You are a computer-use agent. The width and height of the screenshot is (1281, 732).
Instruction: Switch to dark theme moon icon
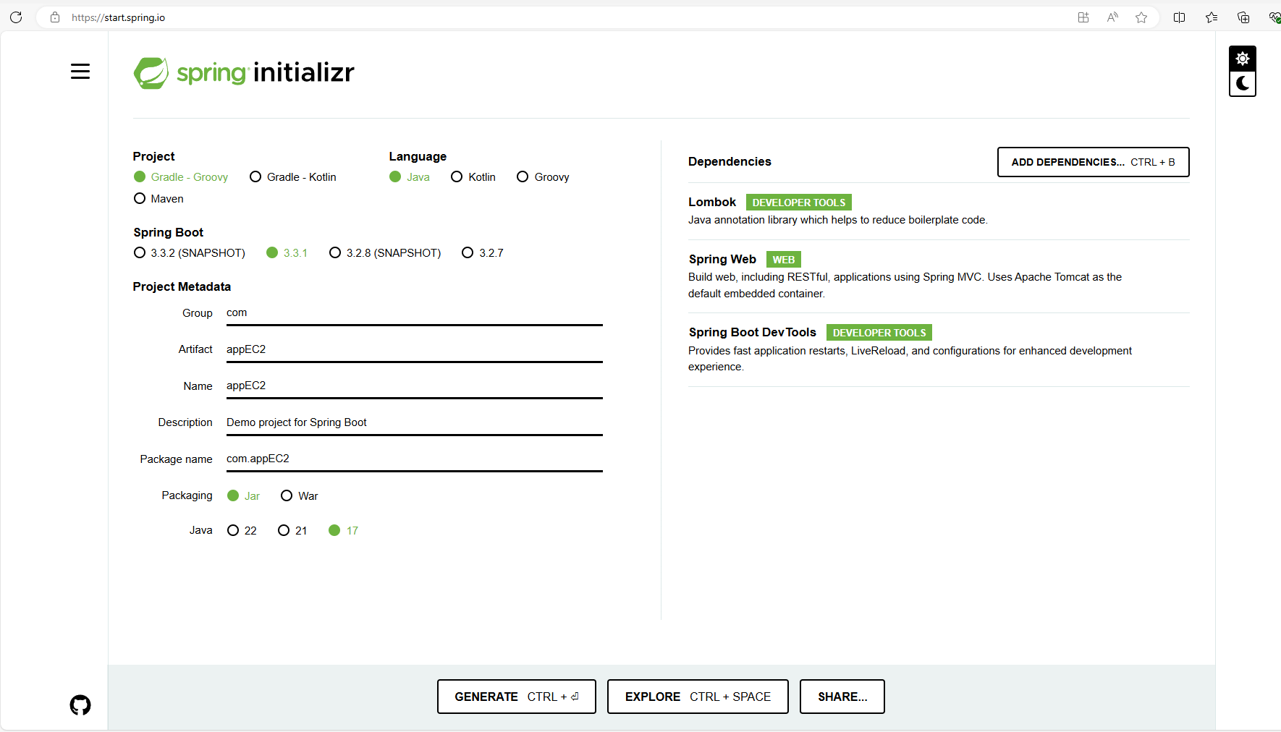tap(1243, 84)
